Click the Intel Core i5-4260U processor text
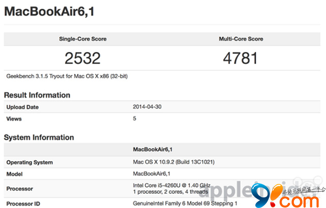This screenshot has height=208, width=326. coord(172,185)
